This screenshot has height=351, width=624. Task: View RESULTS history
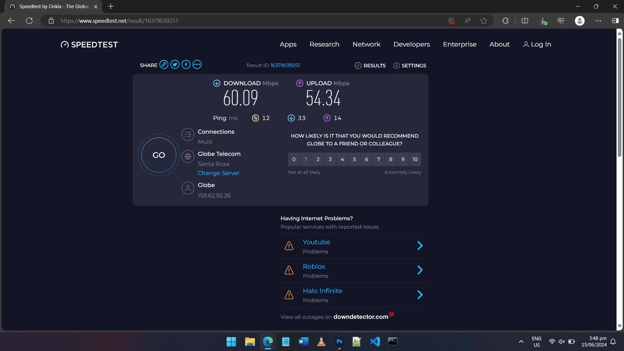pos(370,66)
